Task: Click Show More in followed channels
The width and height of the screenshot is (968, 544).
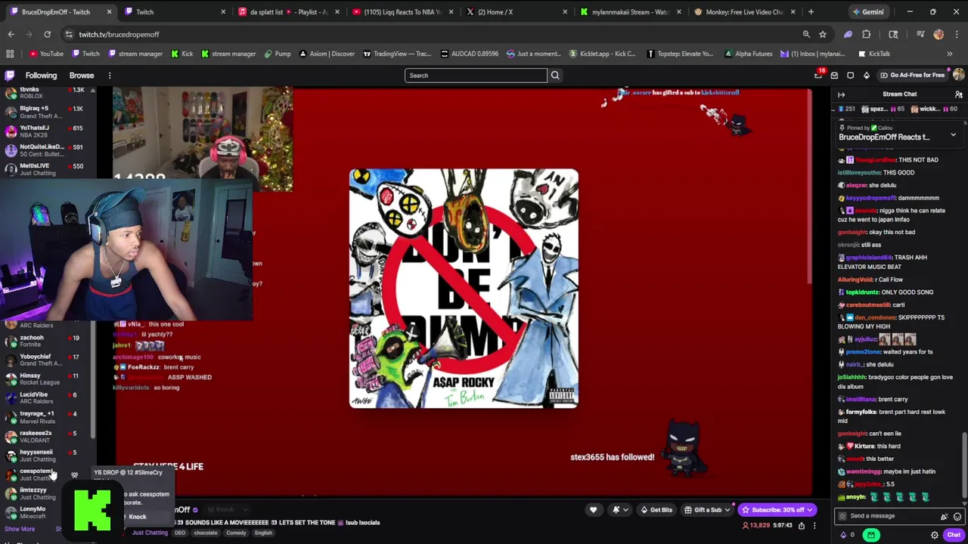Action: pyautogui.click(x=20, y=529)
